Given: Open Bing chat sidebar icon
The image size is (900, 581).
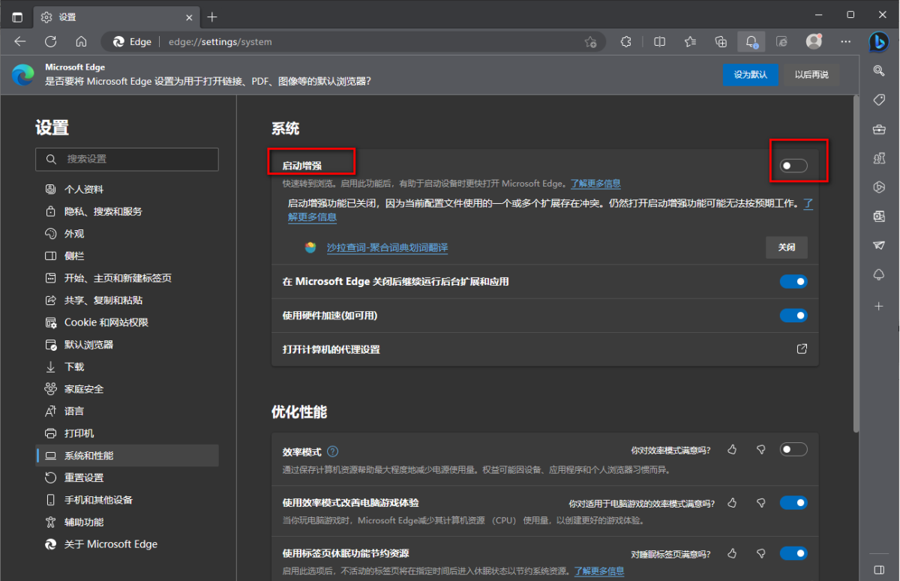Looking at the screenshot, I should [x=879, y=42].
